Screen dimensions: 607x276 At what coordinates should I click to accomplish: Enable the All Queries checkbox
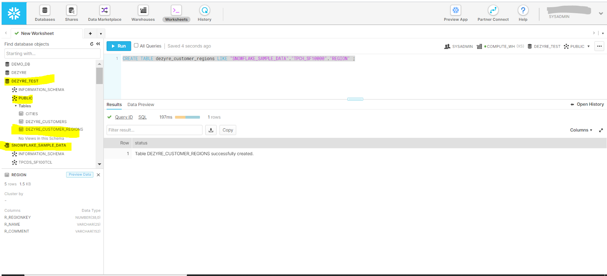(x=136, y=45)
